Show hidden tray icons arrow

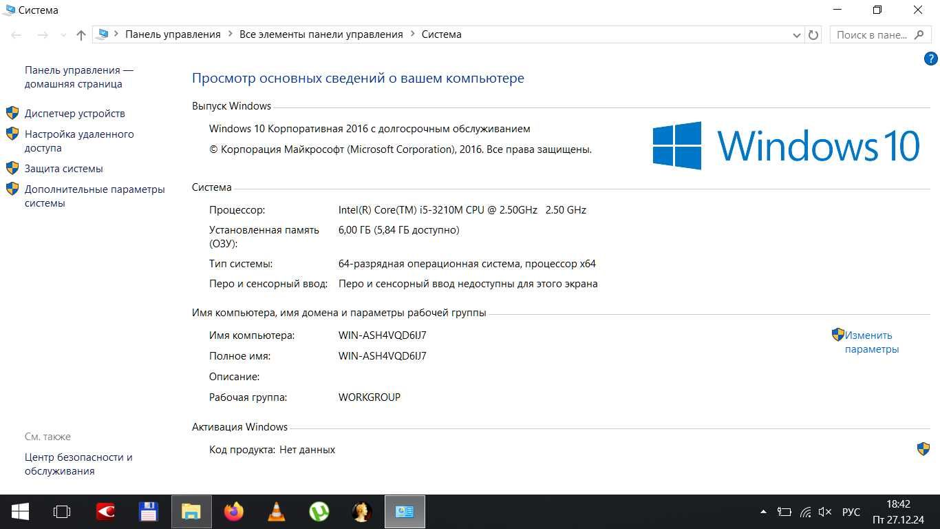(763, 512)
